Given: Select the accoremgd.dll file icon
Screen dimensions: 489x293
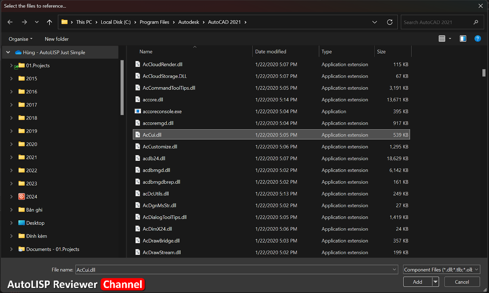Looking at the screenshot, I should click(138, 123).
